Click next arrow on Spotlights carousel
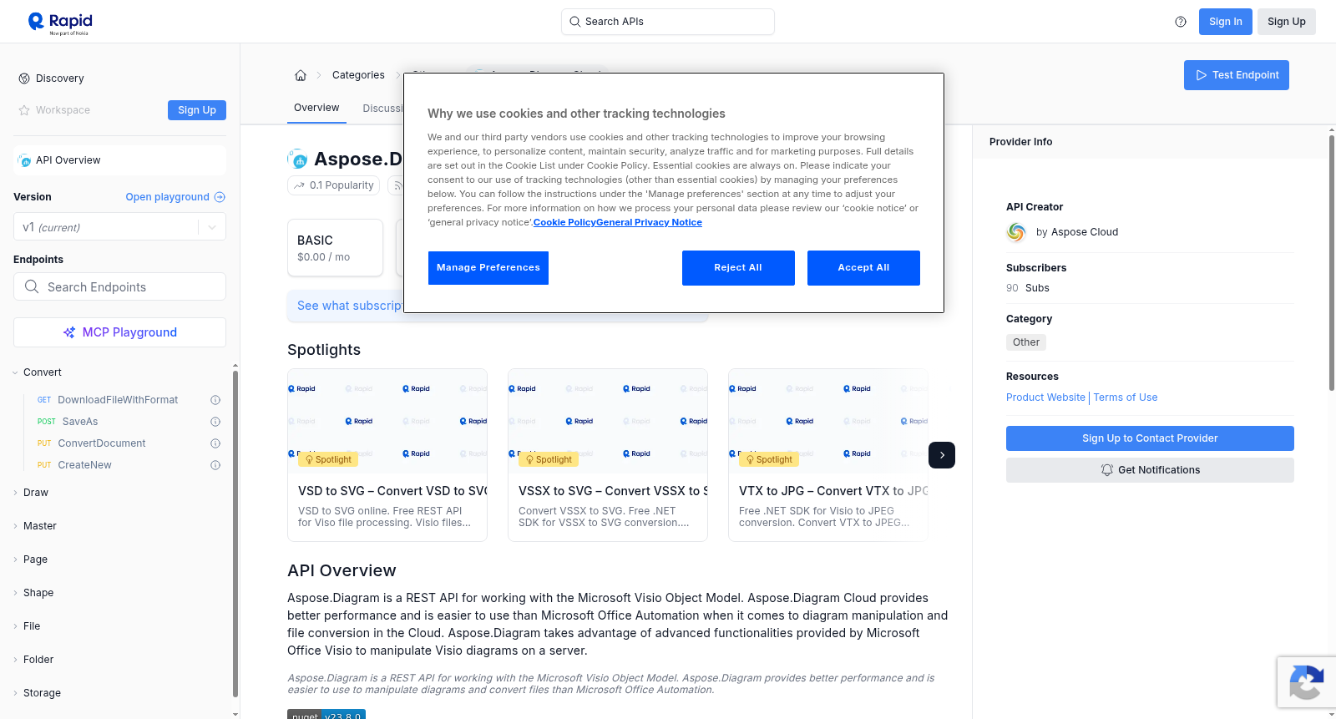Viewport: 1336px width, 719px height. pos(942,455)
